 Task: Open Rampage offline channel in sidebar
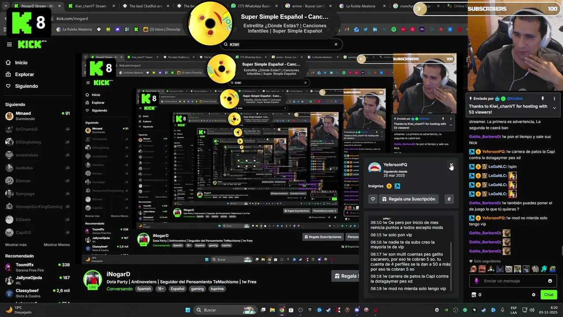coord(37,194)
